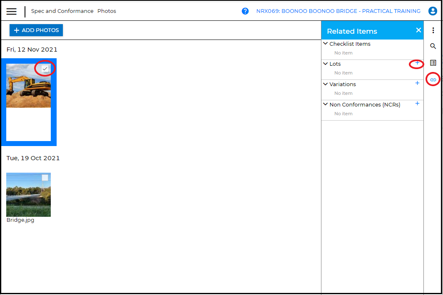
Task: Open the list details panel icon
Action: [x=433, y=63]
